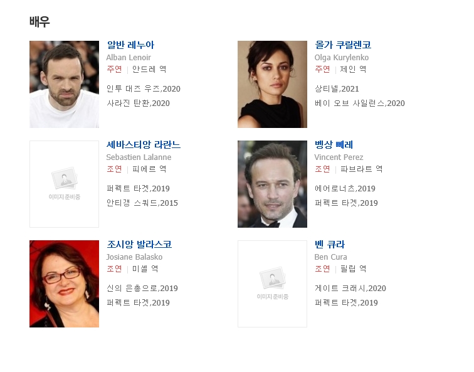Click the 세바스티앙 라란느 actor name

144,145
